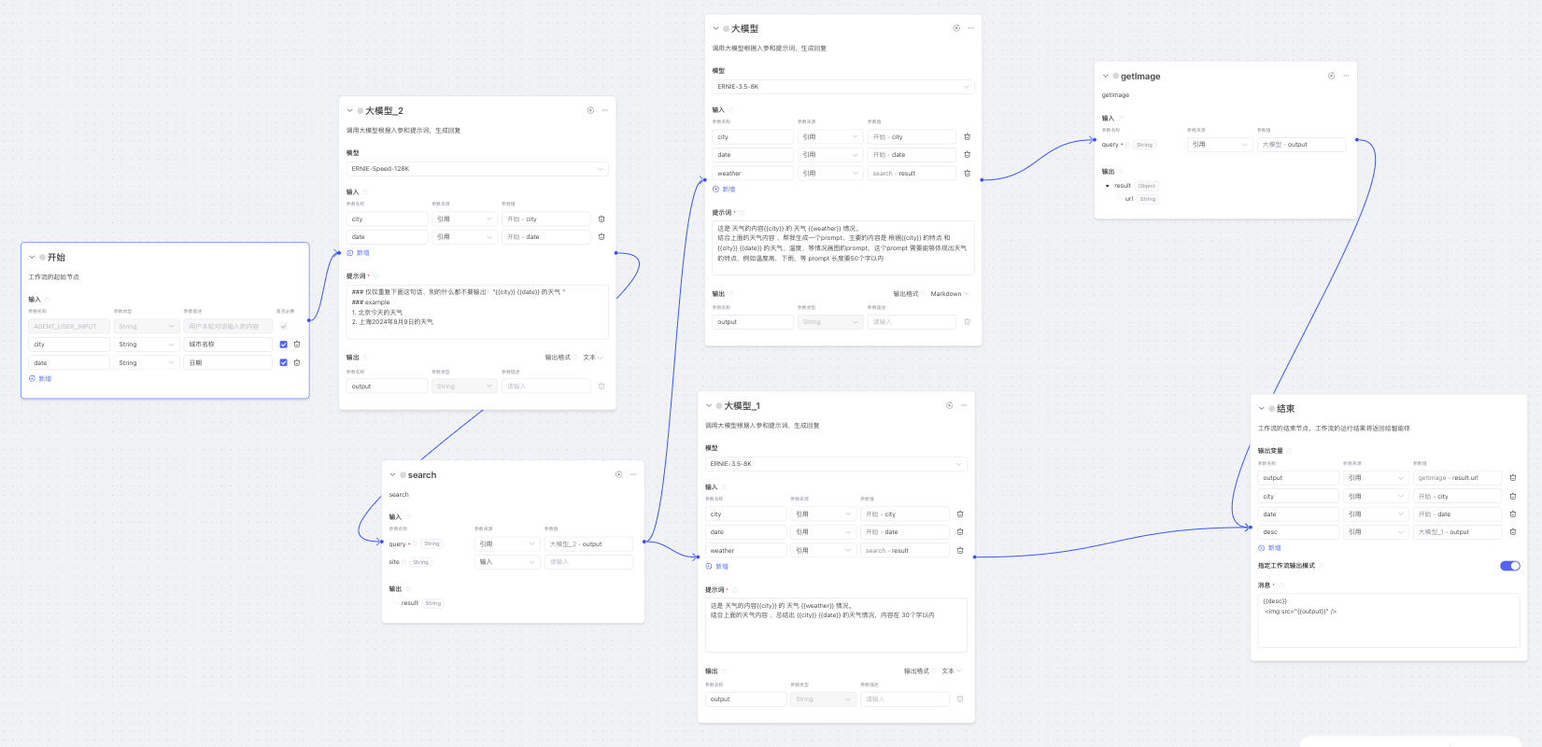
Task: Delete the weather input row in 大模型 node
Action: [967, 173]
